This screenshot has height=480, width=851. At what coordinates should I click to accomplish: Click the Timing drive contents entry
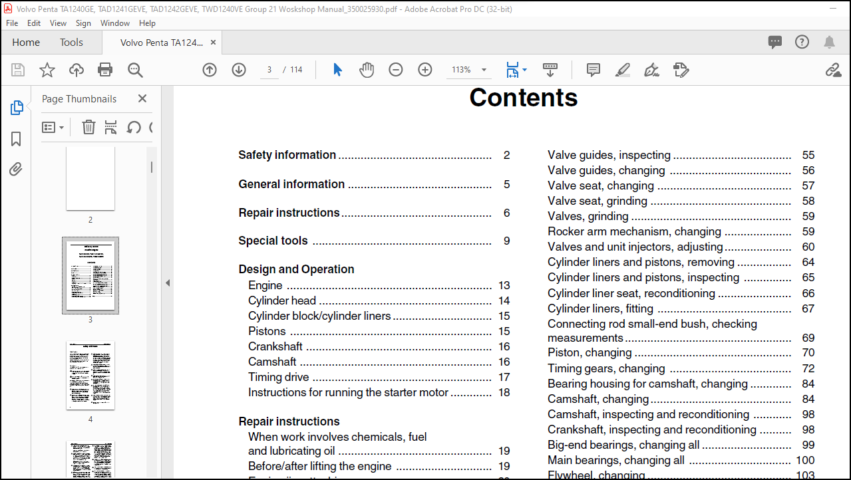coord(379,377)
